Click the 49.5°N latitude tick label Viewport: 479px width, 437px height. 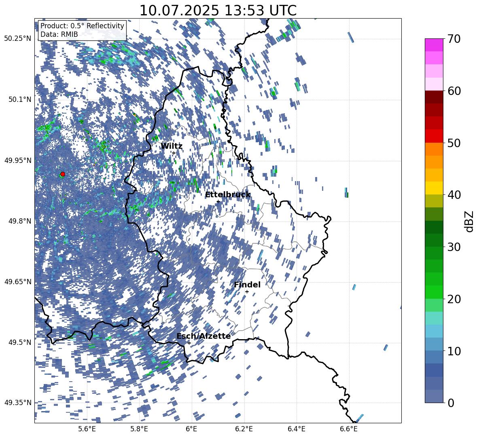pyautogui.click(x=20, y=342)
